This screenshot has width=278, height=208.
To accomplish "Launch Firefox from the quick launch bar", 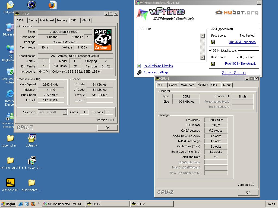I will pos(33,204).
